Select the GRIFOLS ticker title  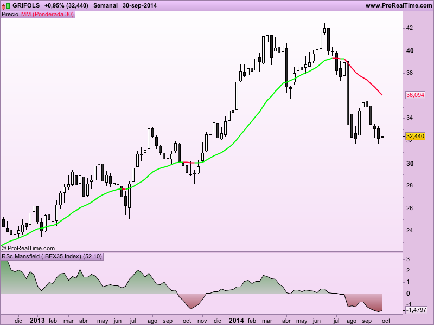coord(26,5)
